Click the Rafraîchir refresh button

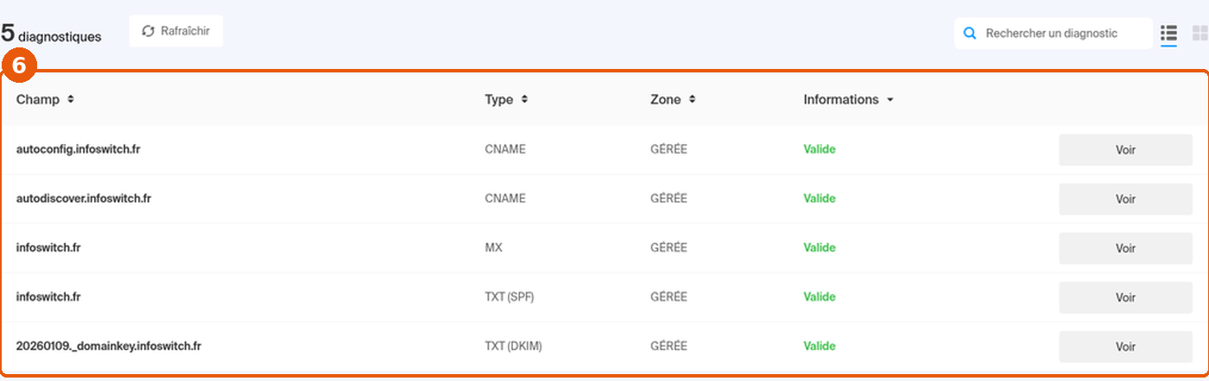[176, 32]
